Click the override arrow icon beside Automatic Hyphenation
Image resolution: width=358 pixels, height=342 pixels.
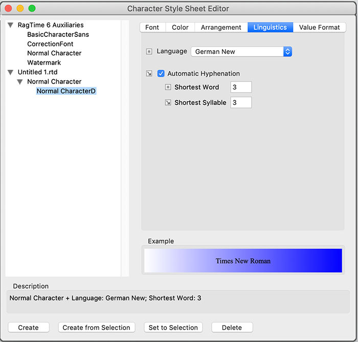pos(149,74)
